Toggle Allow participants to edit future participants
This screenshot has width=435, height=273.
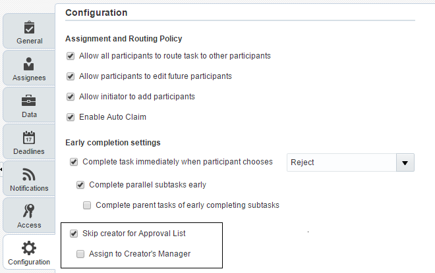(71, 76)
